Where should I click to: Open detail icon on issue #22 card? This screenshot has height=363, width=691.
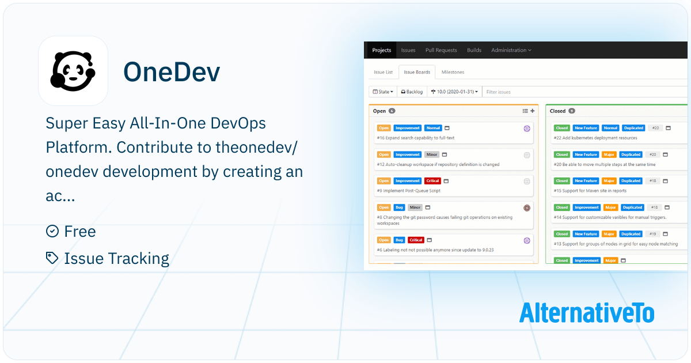[x=668, y=128]
